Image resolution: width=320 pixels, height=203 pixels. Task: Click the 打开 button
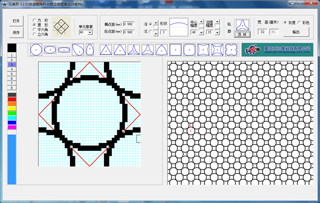17,21
